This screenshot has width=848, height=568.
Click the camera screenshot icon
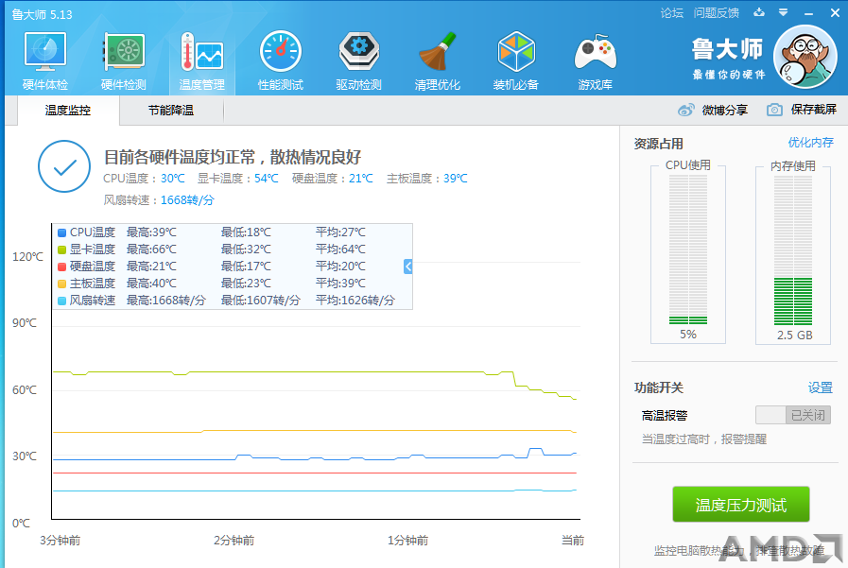point(774,111)
